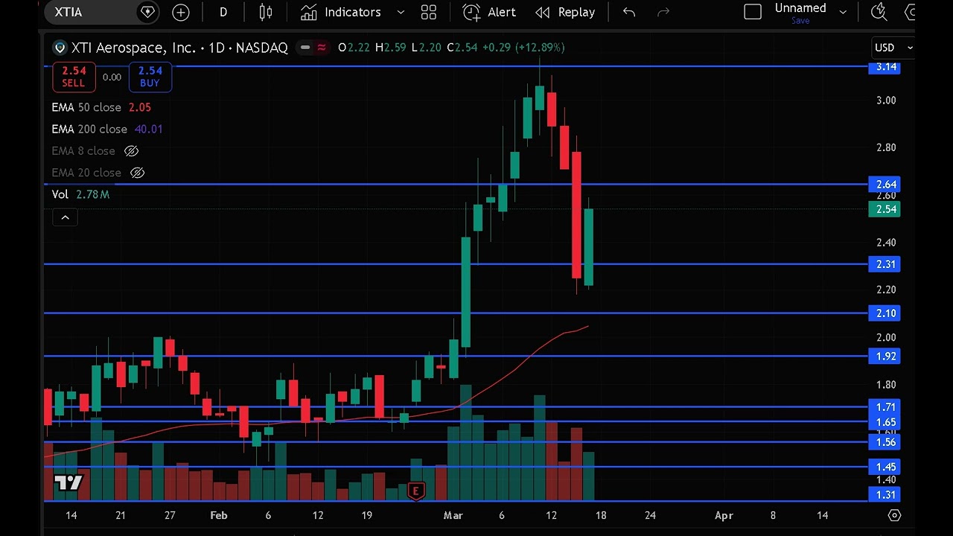Viewport: 953px width, 536px height.
Task: Select the 1.56 horizontal line price label
Action: point(886,442)
